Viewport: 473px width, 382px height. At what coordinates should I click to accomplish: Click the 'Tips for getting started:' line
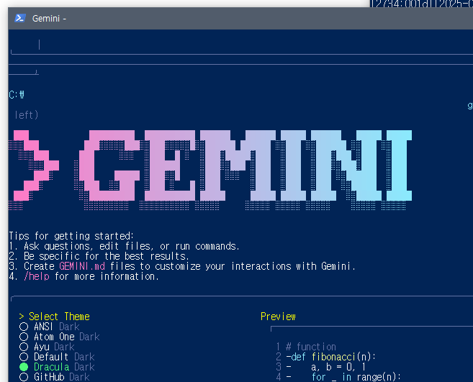(71, 236)
